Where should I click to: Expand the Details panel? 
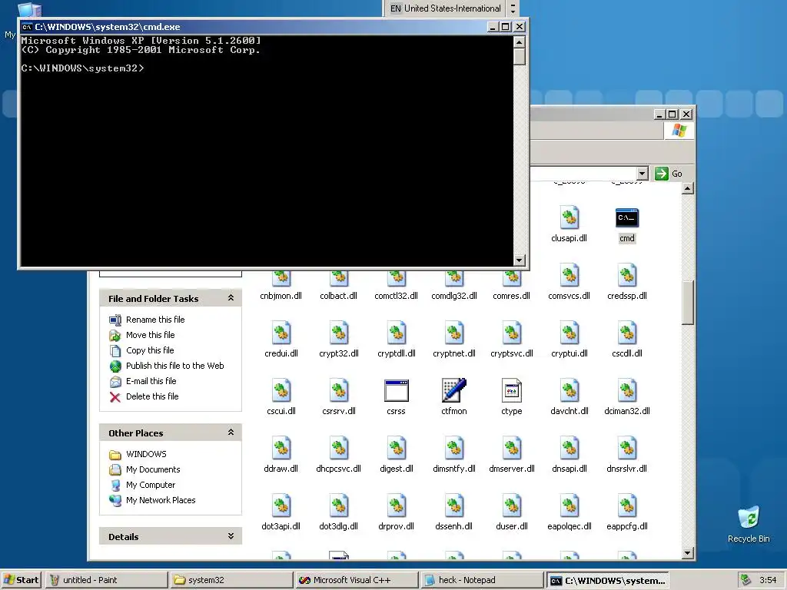click(231, 536)
